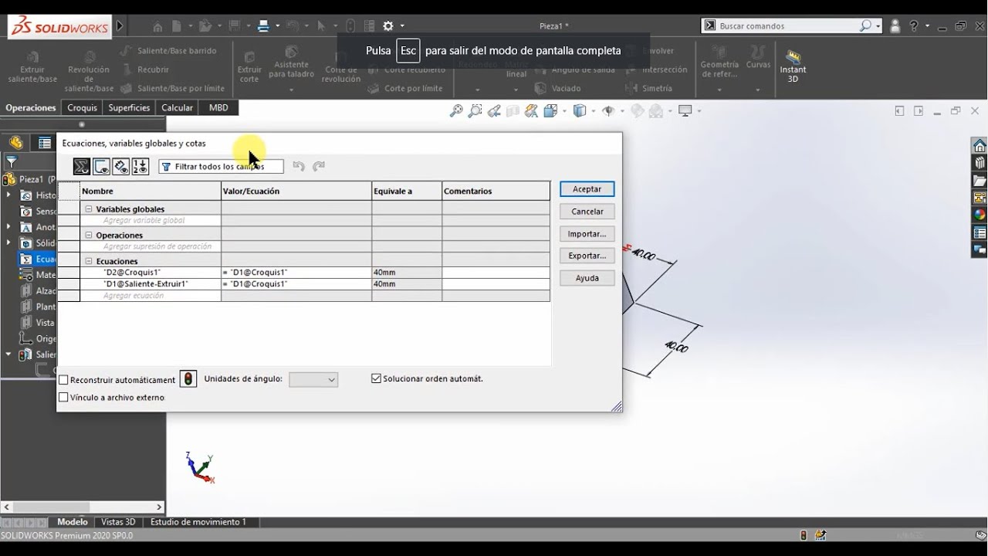Select Previous View icon
The image size is (988, 556).
[494, 111]
